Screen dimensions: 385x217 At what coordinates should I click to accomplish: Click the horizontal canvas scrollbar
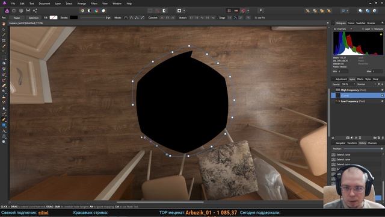(x=160, y=203)
